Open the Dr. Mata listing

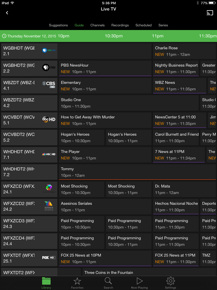pyautogui.click(x=185, y=189)
